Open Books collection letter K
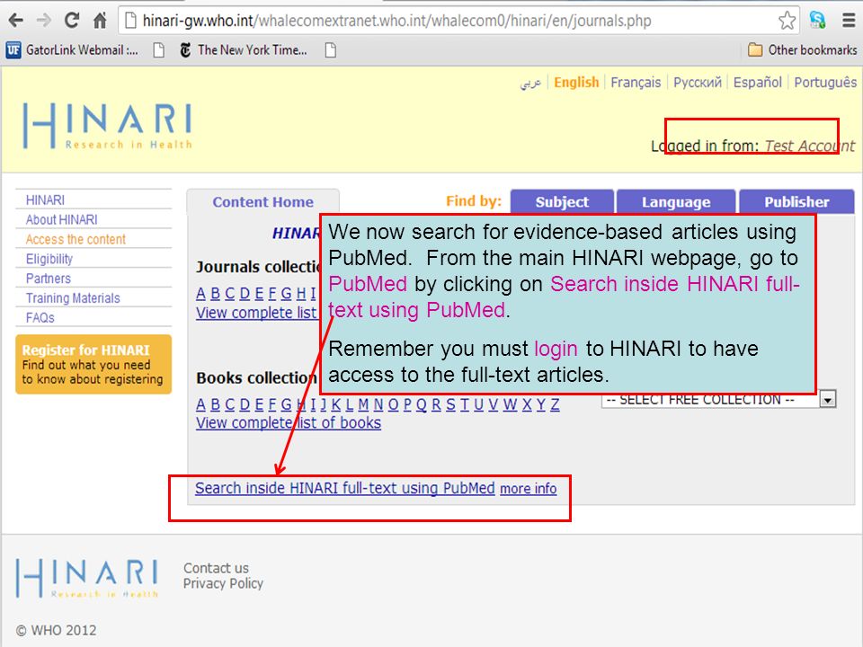This screenshot has width=863, height=647. click(x=336, y=404)
